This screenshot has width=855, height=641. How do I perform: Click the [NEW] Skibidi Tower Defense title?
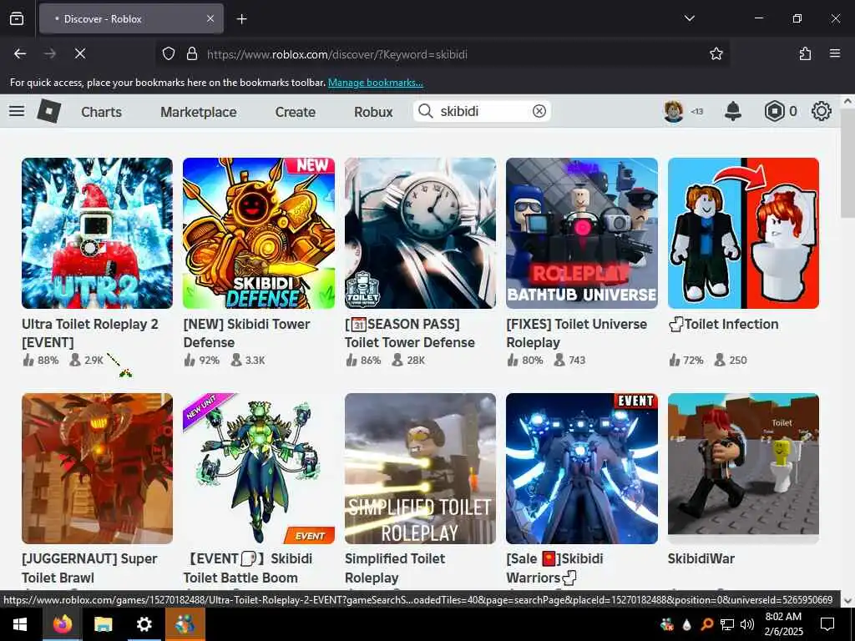pos(246,333)
